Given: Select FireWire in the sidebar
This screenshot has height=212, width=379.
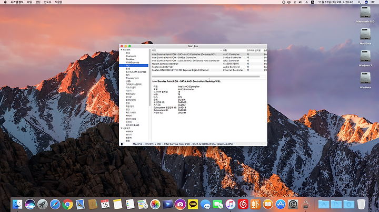Looking at the screenshot, I should point(130,59).
